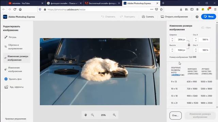The image size is (218, 122).
Task: Download the image with Скачать
Action: pos(148,17)
